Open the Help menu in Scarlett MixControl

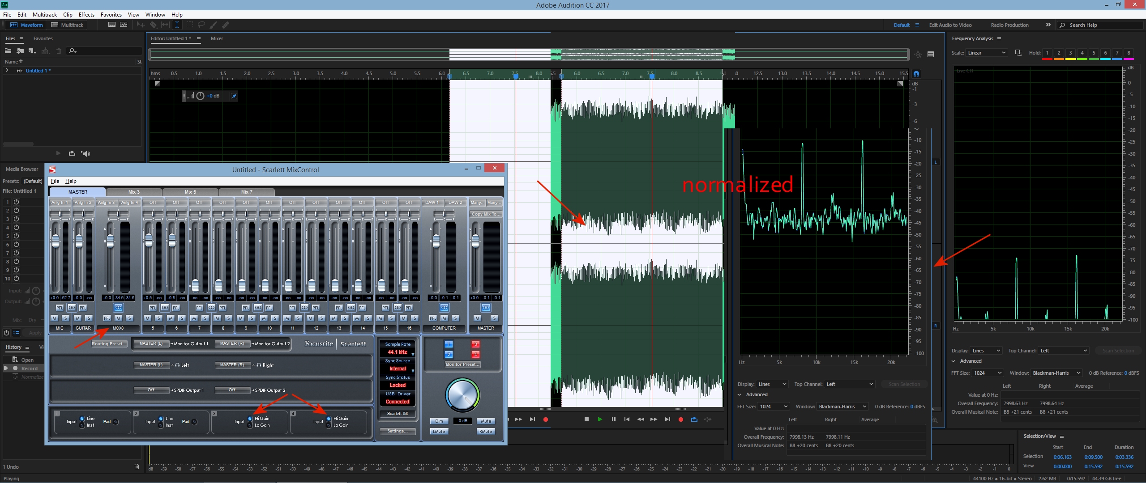pos(71,181)
